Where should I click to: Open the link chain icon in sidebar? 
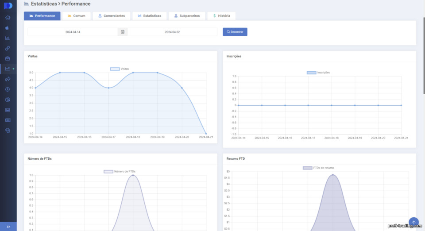[x=8, y=48]
